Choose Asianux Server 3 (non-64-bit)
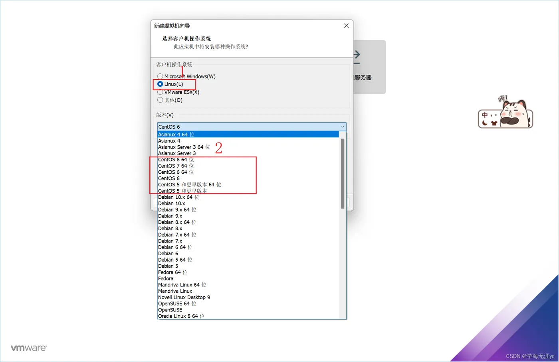Viewport: 559px width, 362px height. click(x=248, y=153)
